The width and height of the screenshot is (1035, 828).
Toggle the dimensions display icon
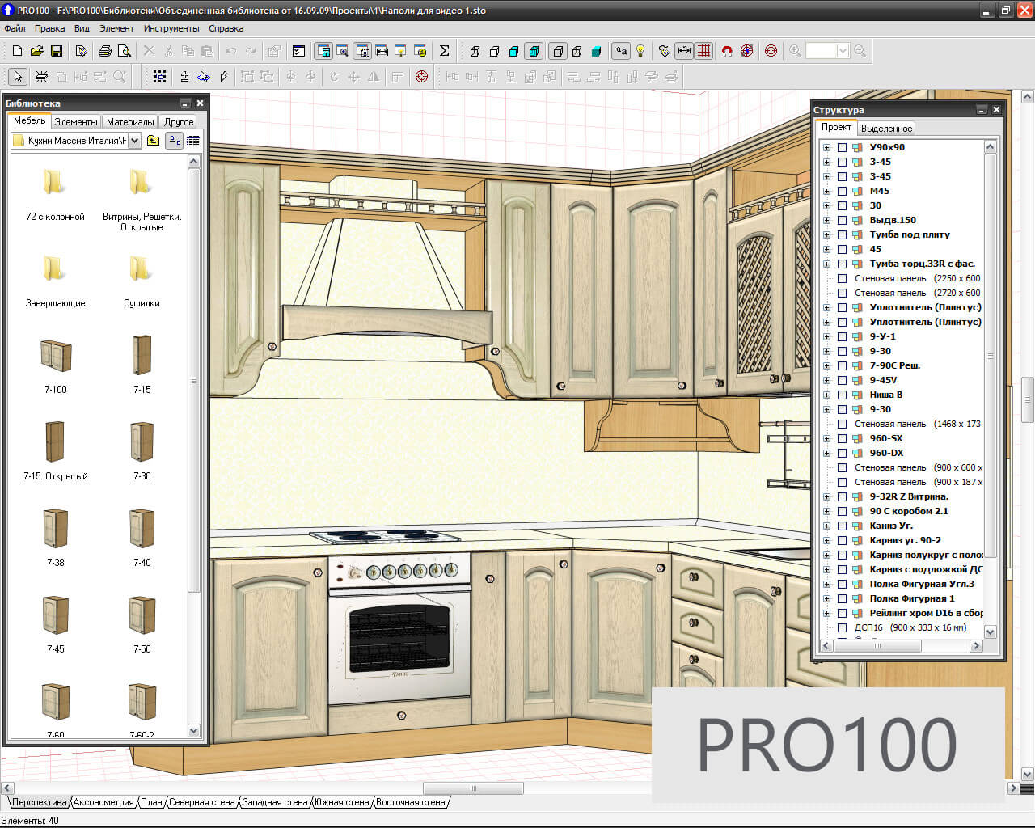(684, 51)
